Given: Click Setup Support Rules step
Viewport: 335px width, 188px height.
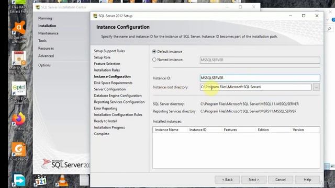Looking at the screenshot, I should 109,51.
